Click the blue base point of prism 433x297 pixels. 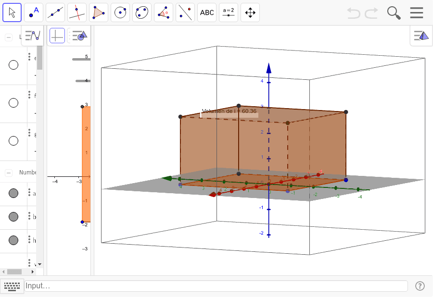pos(346,180)
